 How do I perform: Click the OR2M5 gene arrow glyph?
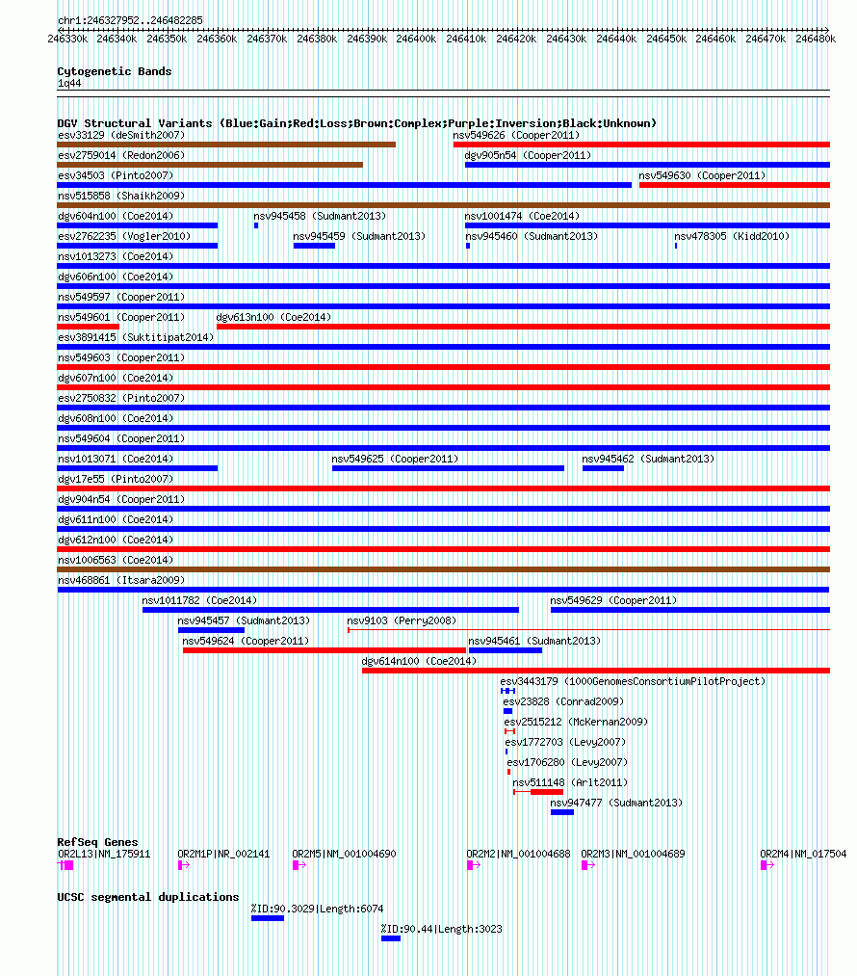click(x=299, y=864)
